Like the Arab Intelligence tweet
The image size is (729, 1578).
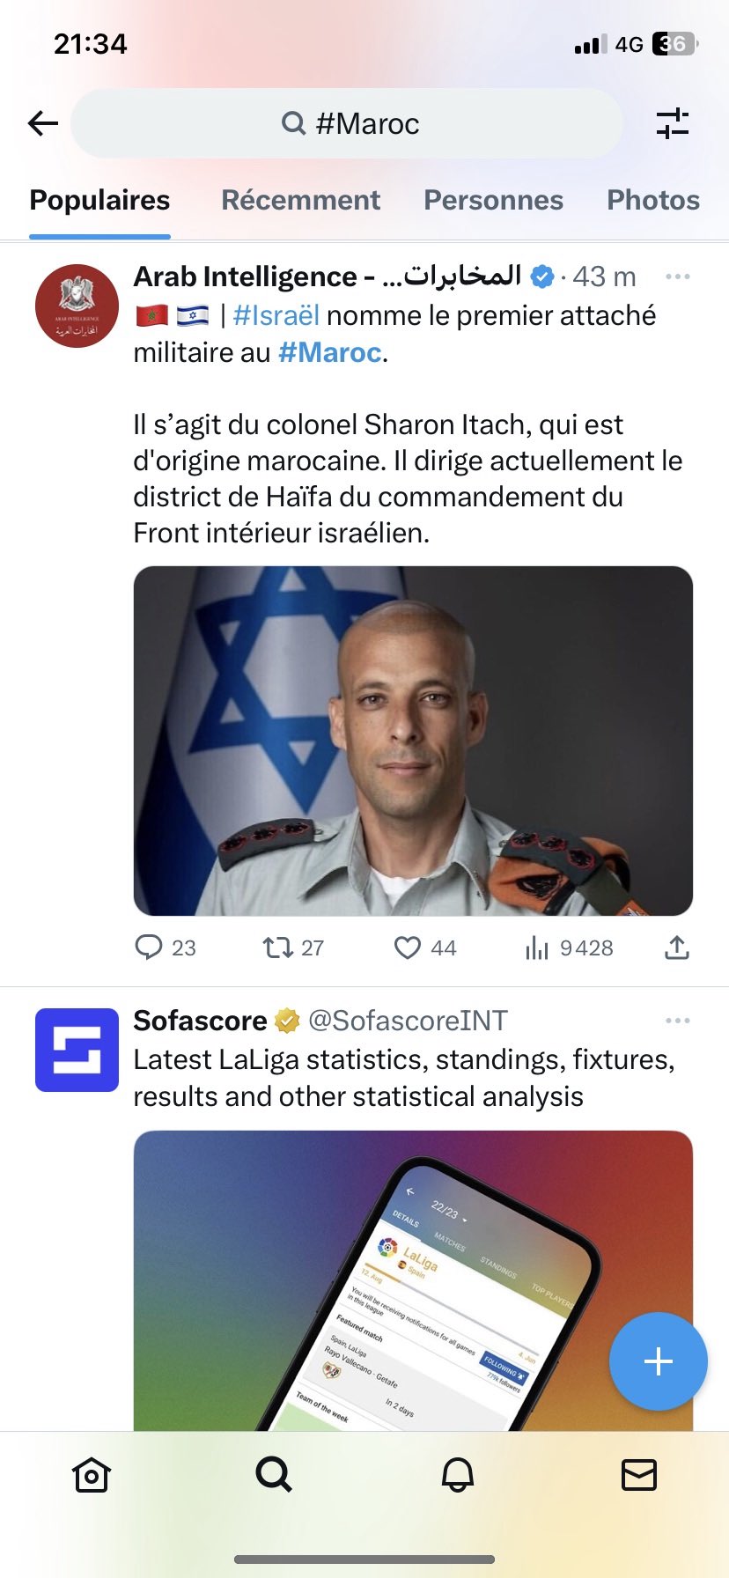pos(407,948)
